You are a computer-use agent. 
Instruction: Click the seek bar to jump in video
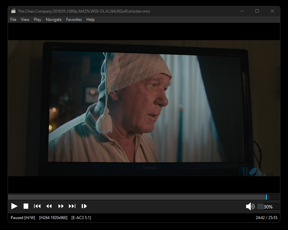coord(144,197)
